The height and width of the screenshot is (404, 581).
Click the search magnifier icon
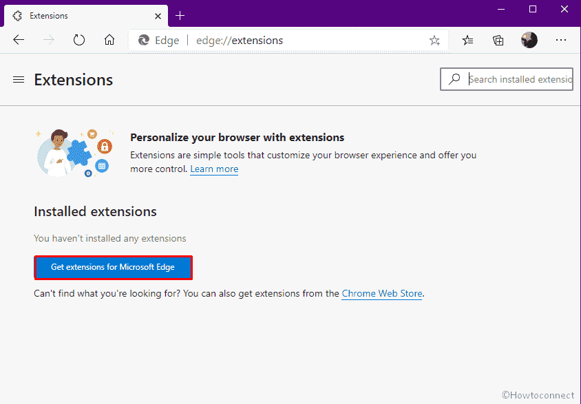(x=454, y=79)
